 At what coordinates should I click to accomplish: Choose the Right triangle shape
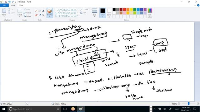(x=56, y=13)
